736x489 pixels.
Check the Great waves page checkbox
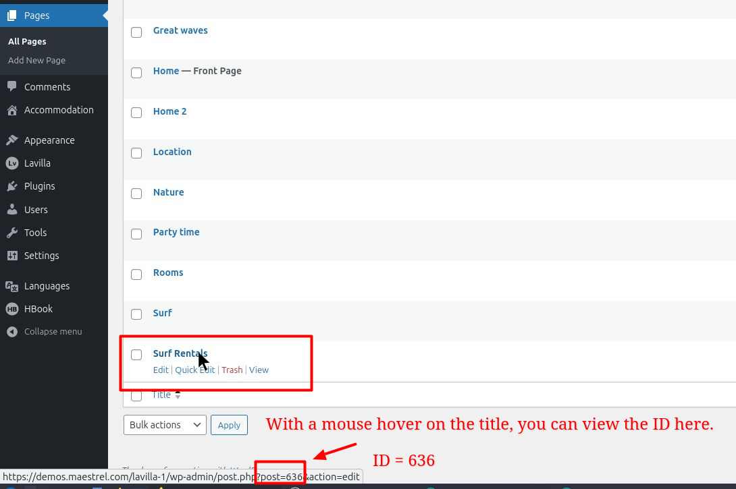tap(136, 32)
